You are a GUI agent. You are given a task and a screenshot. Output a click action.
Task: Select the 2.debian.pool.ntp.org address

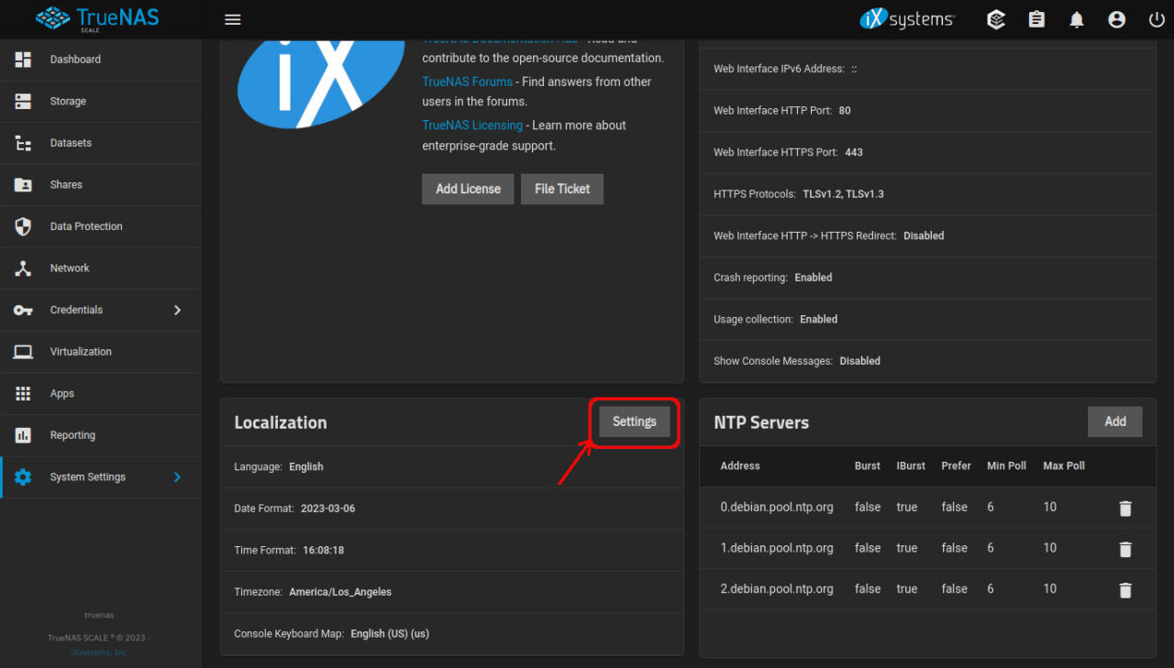(777, 589)
